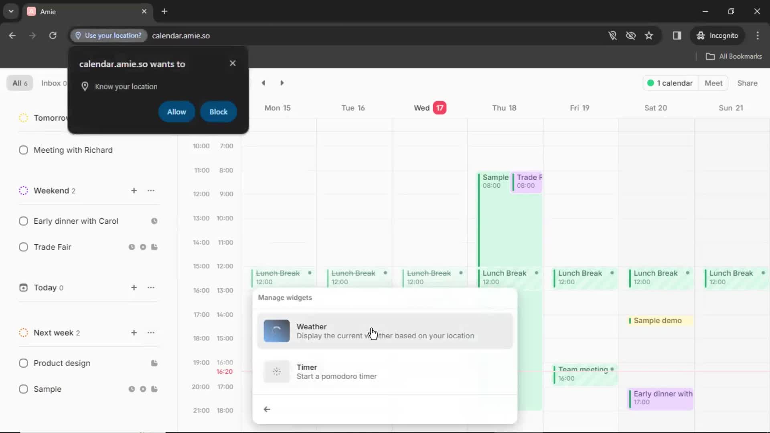The width and height of the screenshot is (770, 433).
Task: Expand the Weekend tasks group
Action: point(51,190)
